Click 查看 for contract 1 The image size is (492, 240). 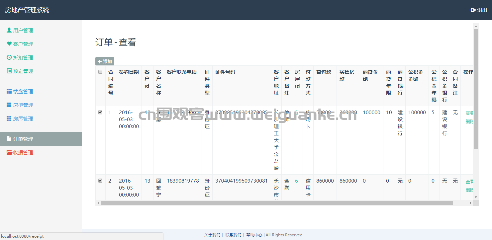(469, 113)
